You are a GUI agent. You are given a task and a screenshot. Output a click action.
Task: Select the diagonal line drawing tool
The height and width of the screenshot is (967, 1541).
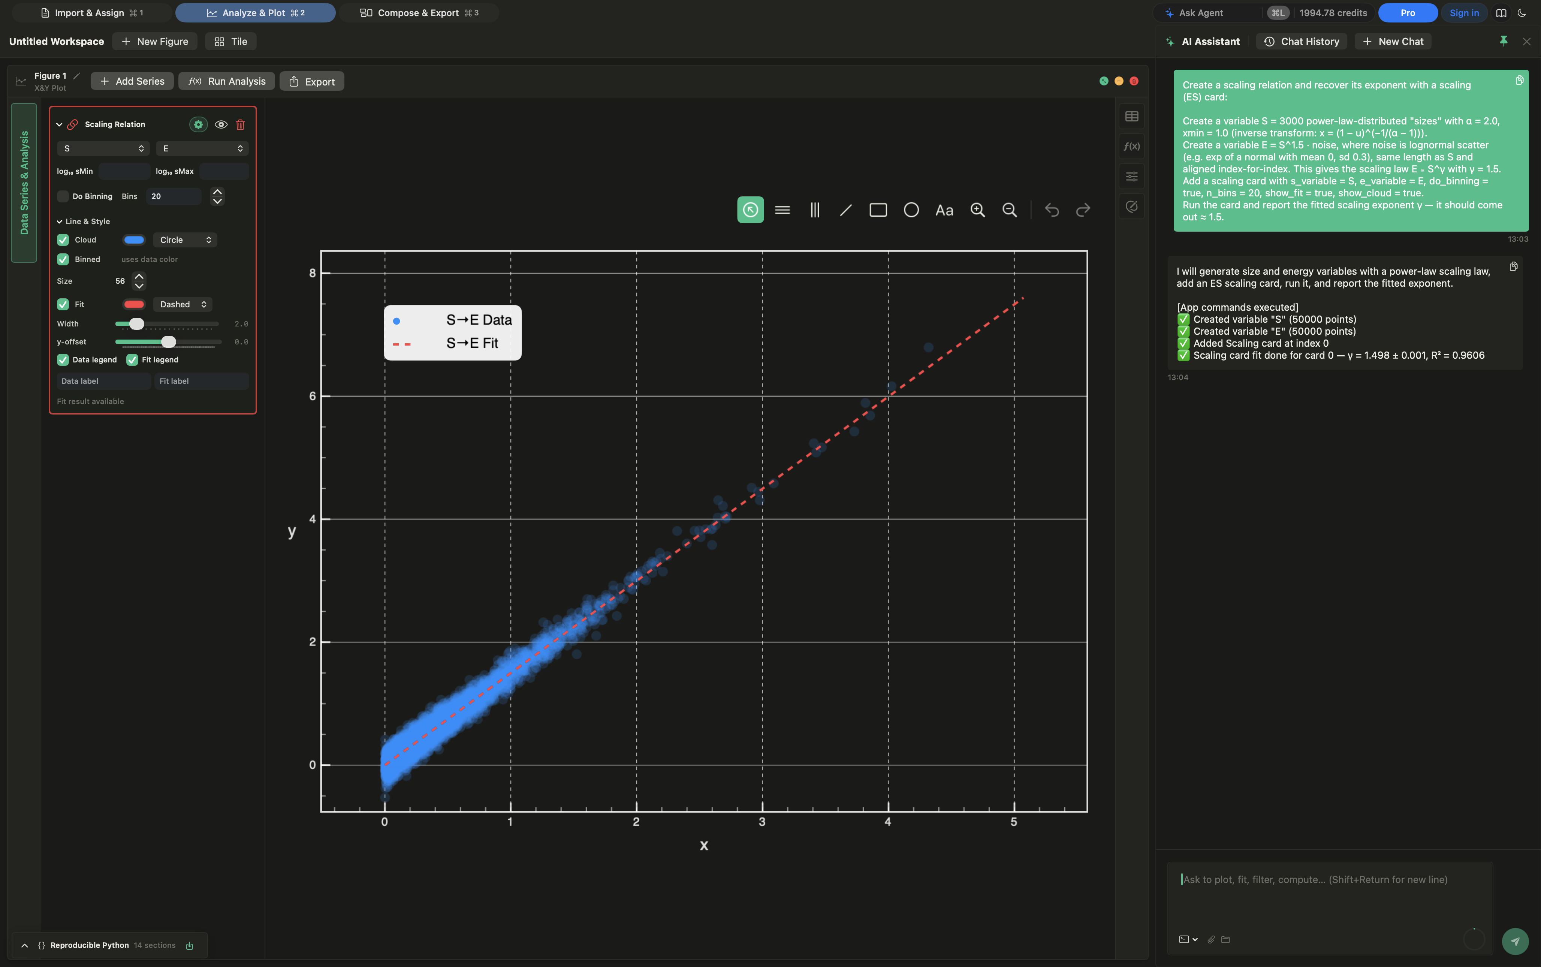click(845, 210)
